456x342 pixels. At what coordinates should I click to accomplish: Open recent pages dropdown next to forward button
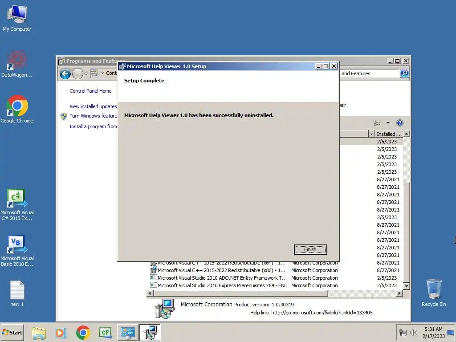pos(86,74)
